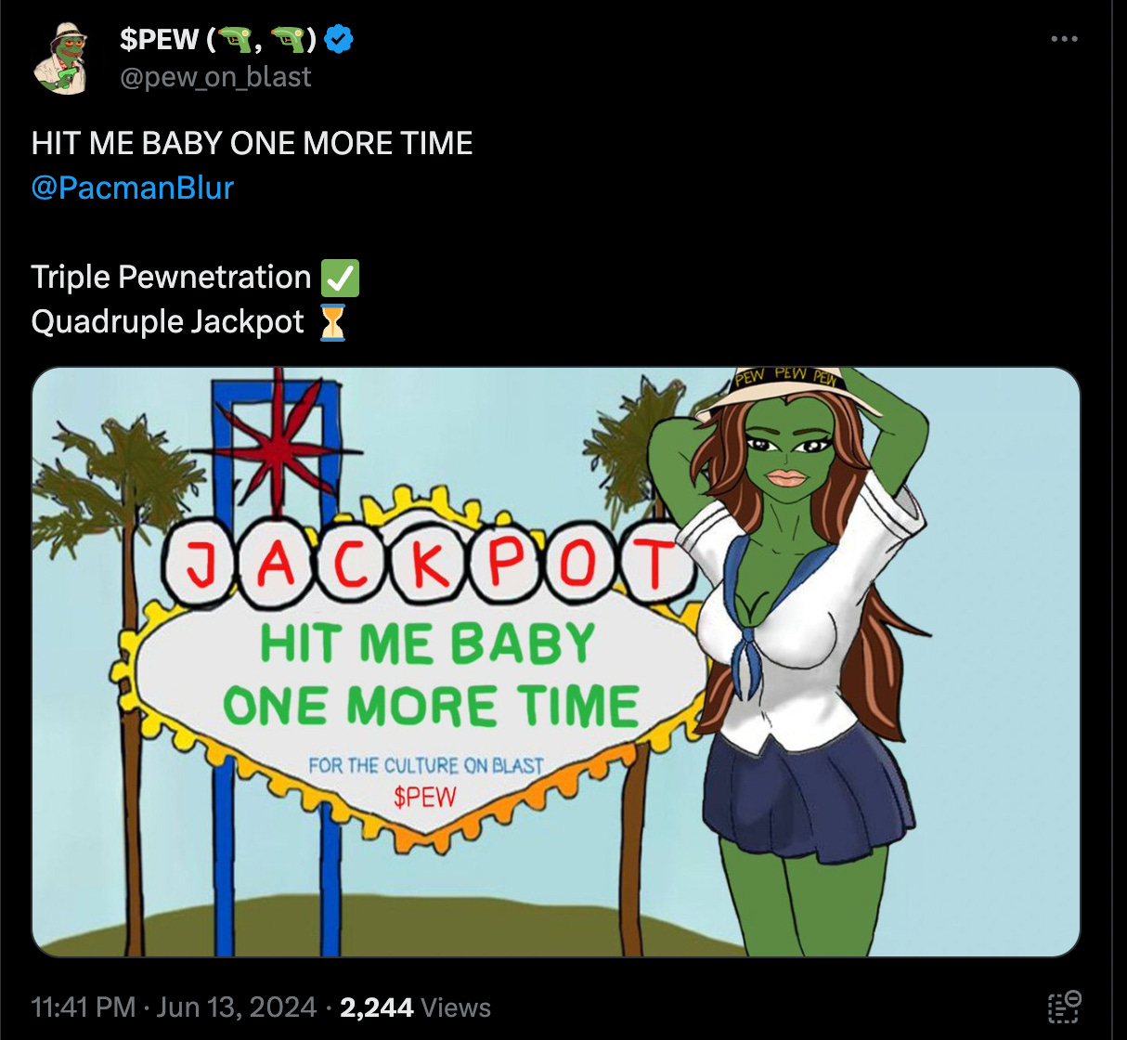Click the $PEW display name
Image resolution: width=1127 pixels, height=1040 pixels.
(x=160, y=40)
